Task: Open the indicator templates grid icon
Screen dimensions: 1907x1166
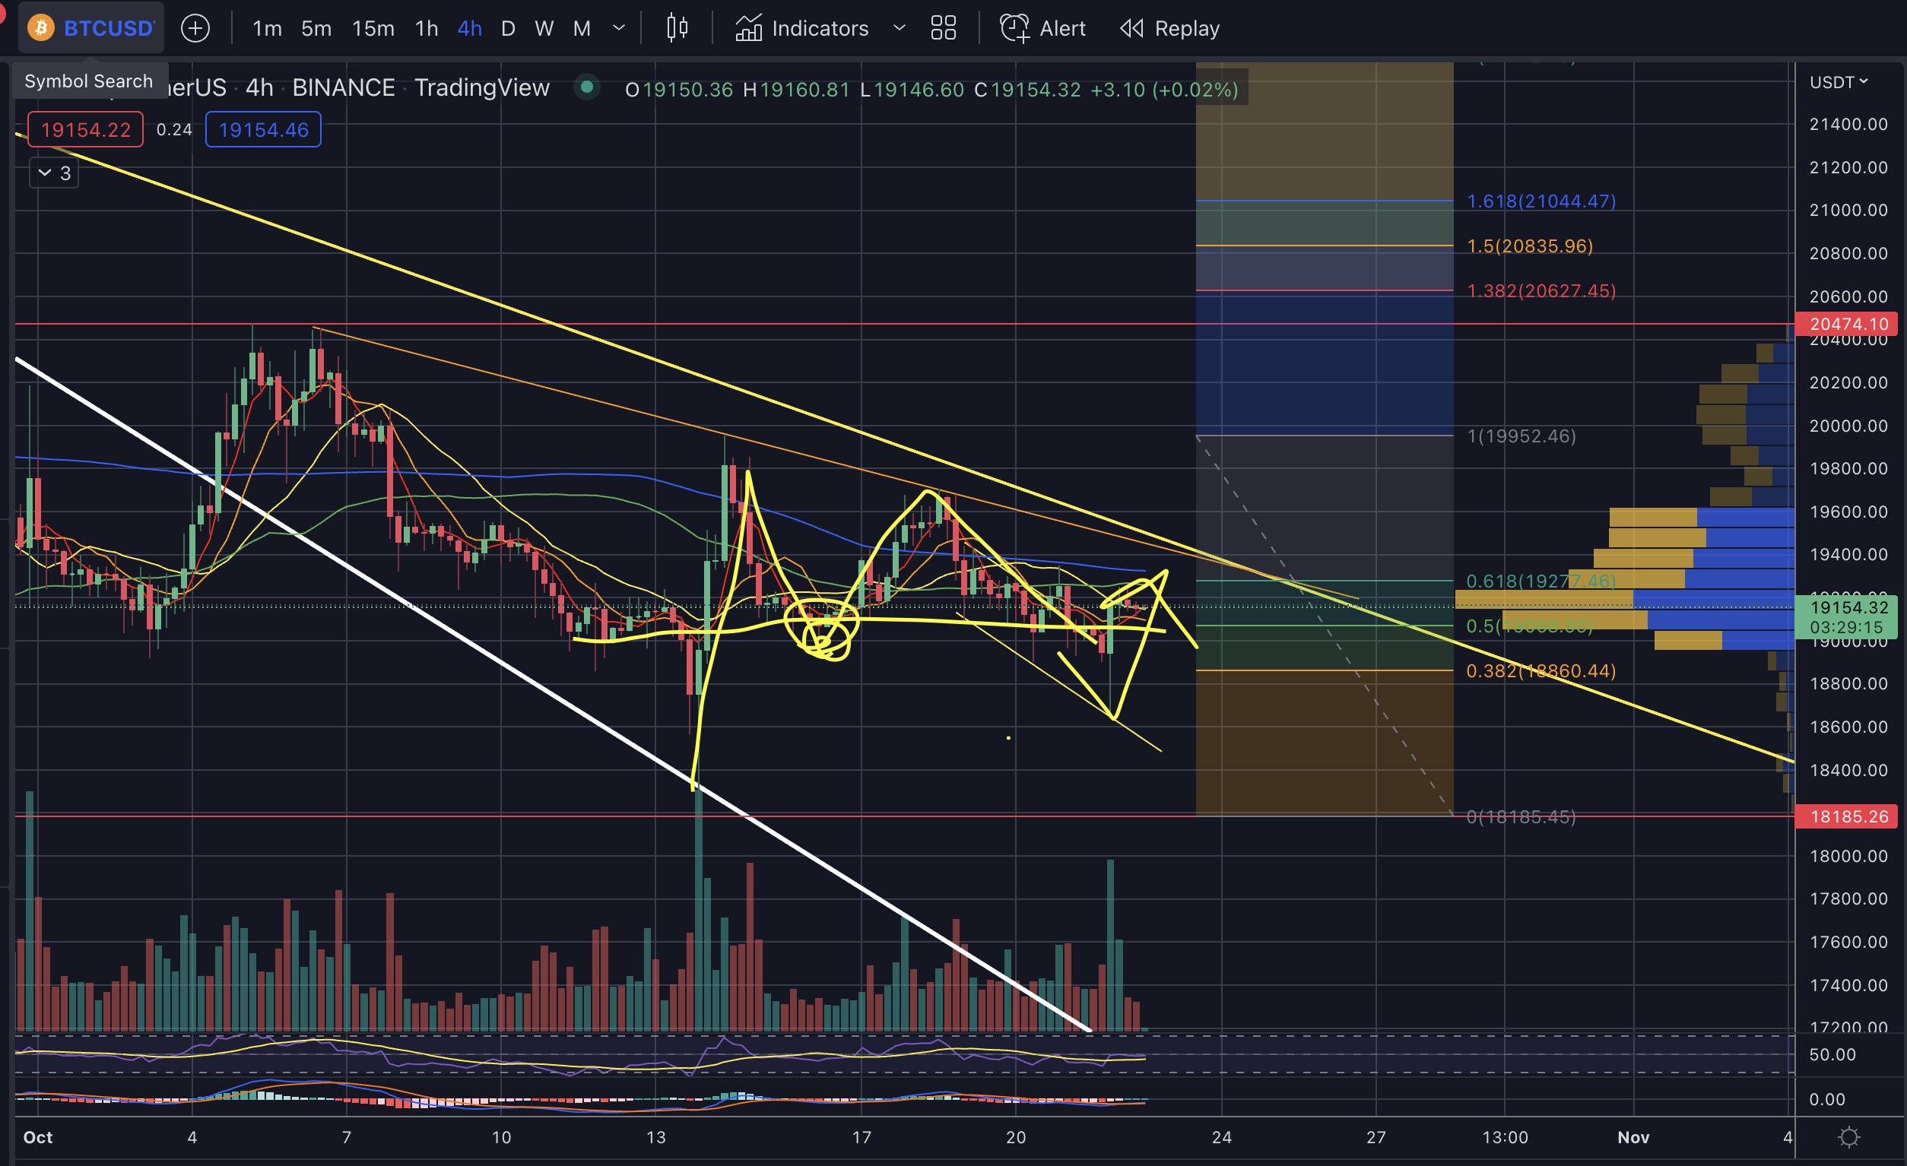Action: [x=944, y=29]
